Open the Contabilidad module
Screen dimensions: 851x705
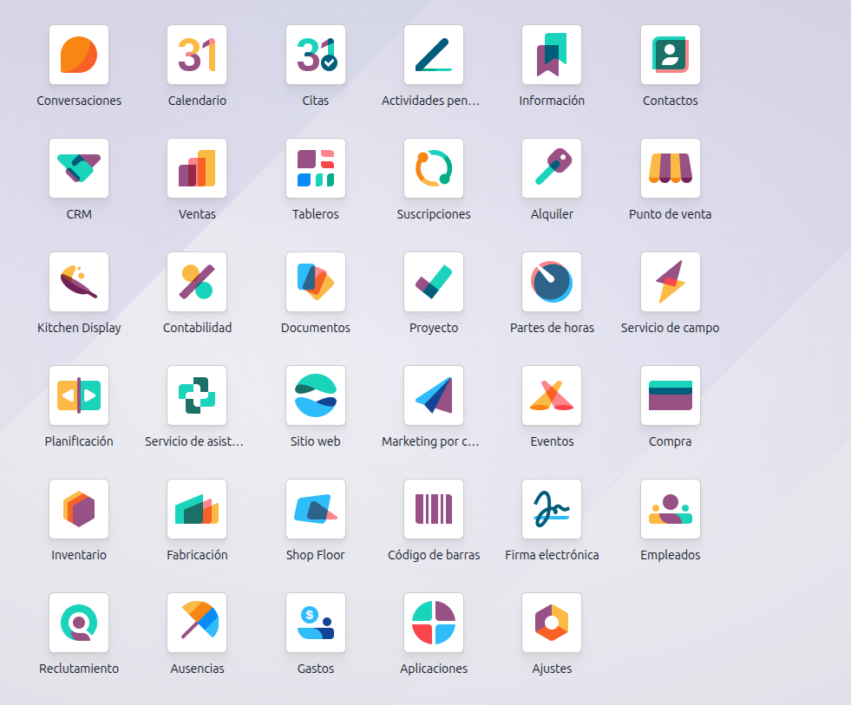click(x=197, y=281)
